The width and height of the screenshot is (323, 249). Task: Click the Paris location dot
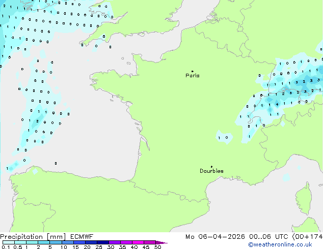click(x=193, y=71)
